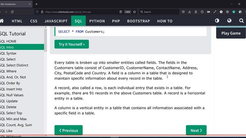The height and width of the screenshot is (138, 246).
Task: Open SQL HOME in sidebar
Action: click(22, 41)
